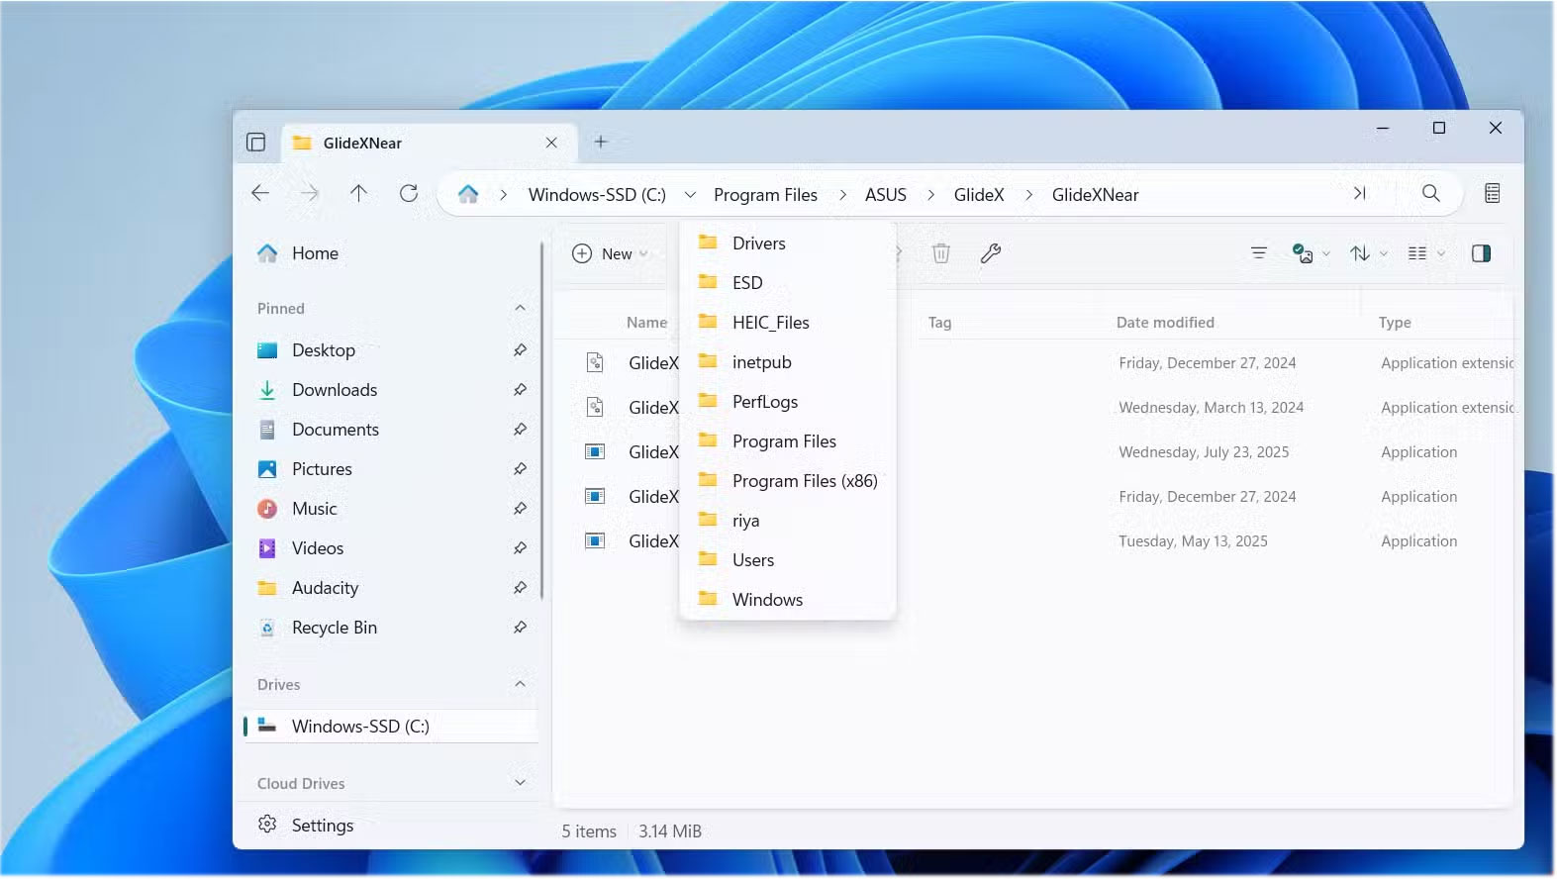Unpin Desktop using its pin icon
This screenshot has width=1557, height=879.
(520, 350)
